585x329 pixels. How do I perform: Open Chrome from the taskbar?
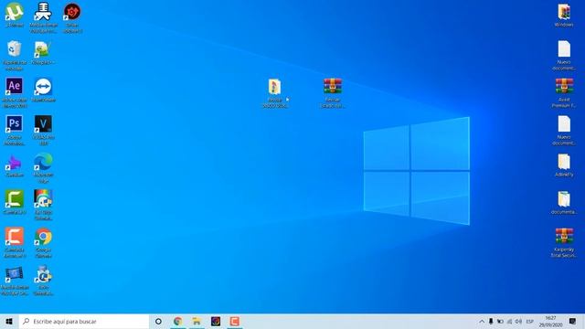click(177, 321)
